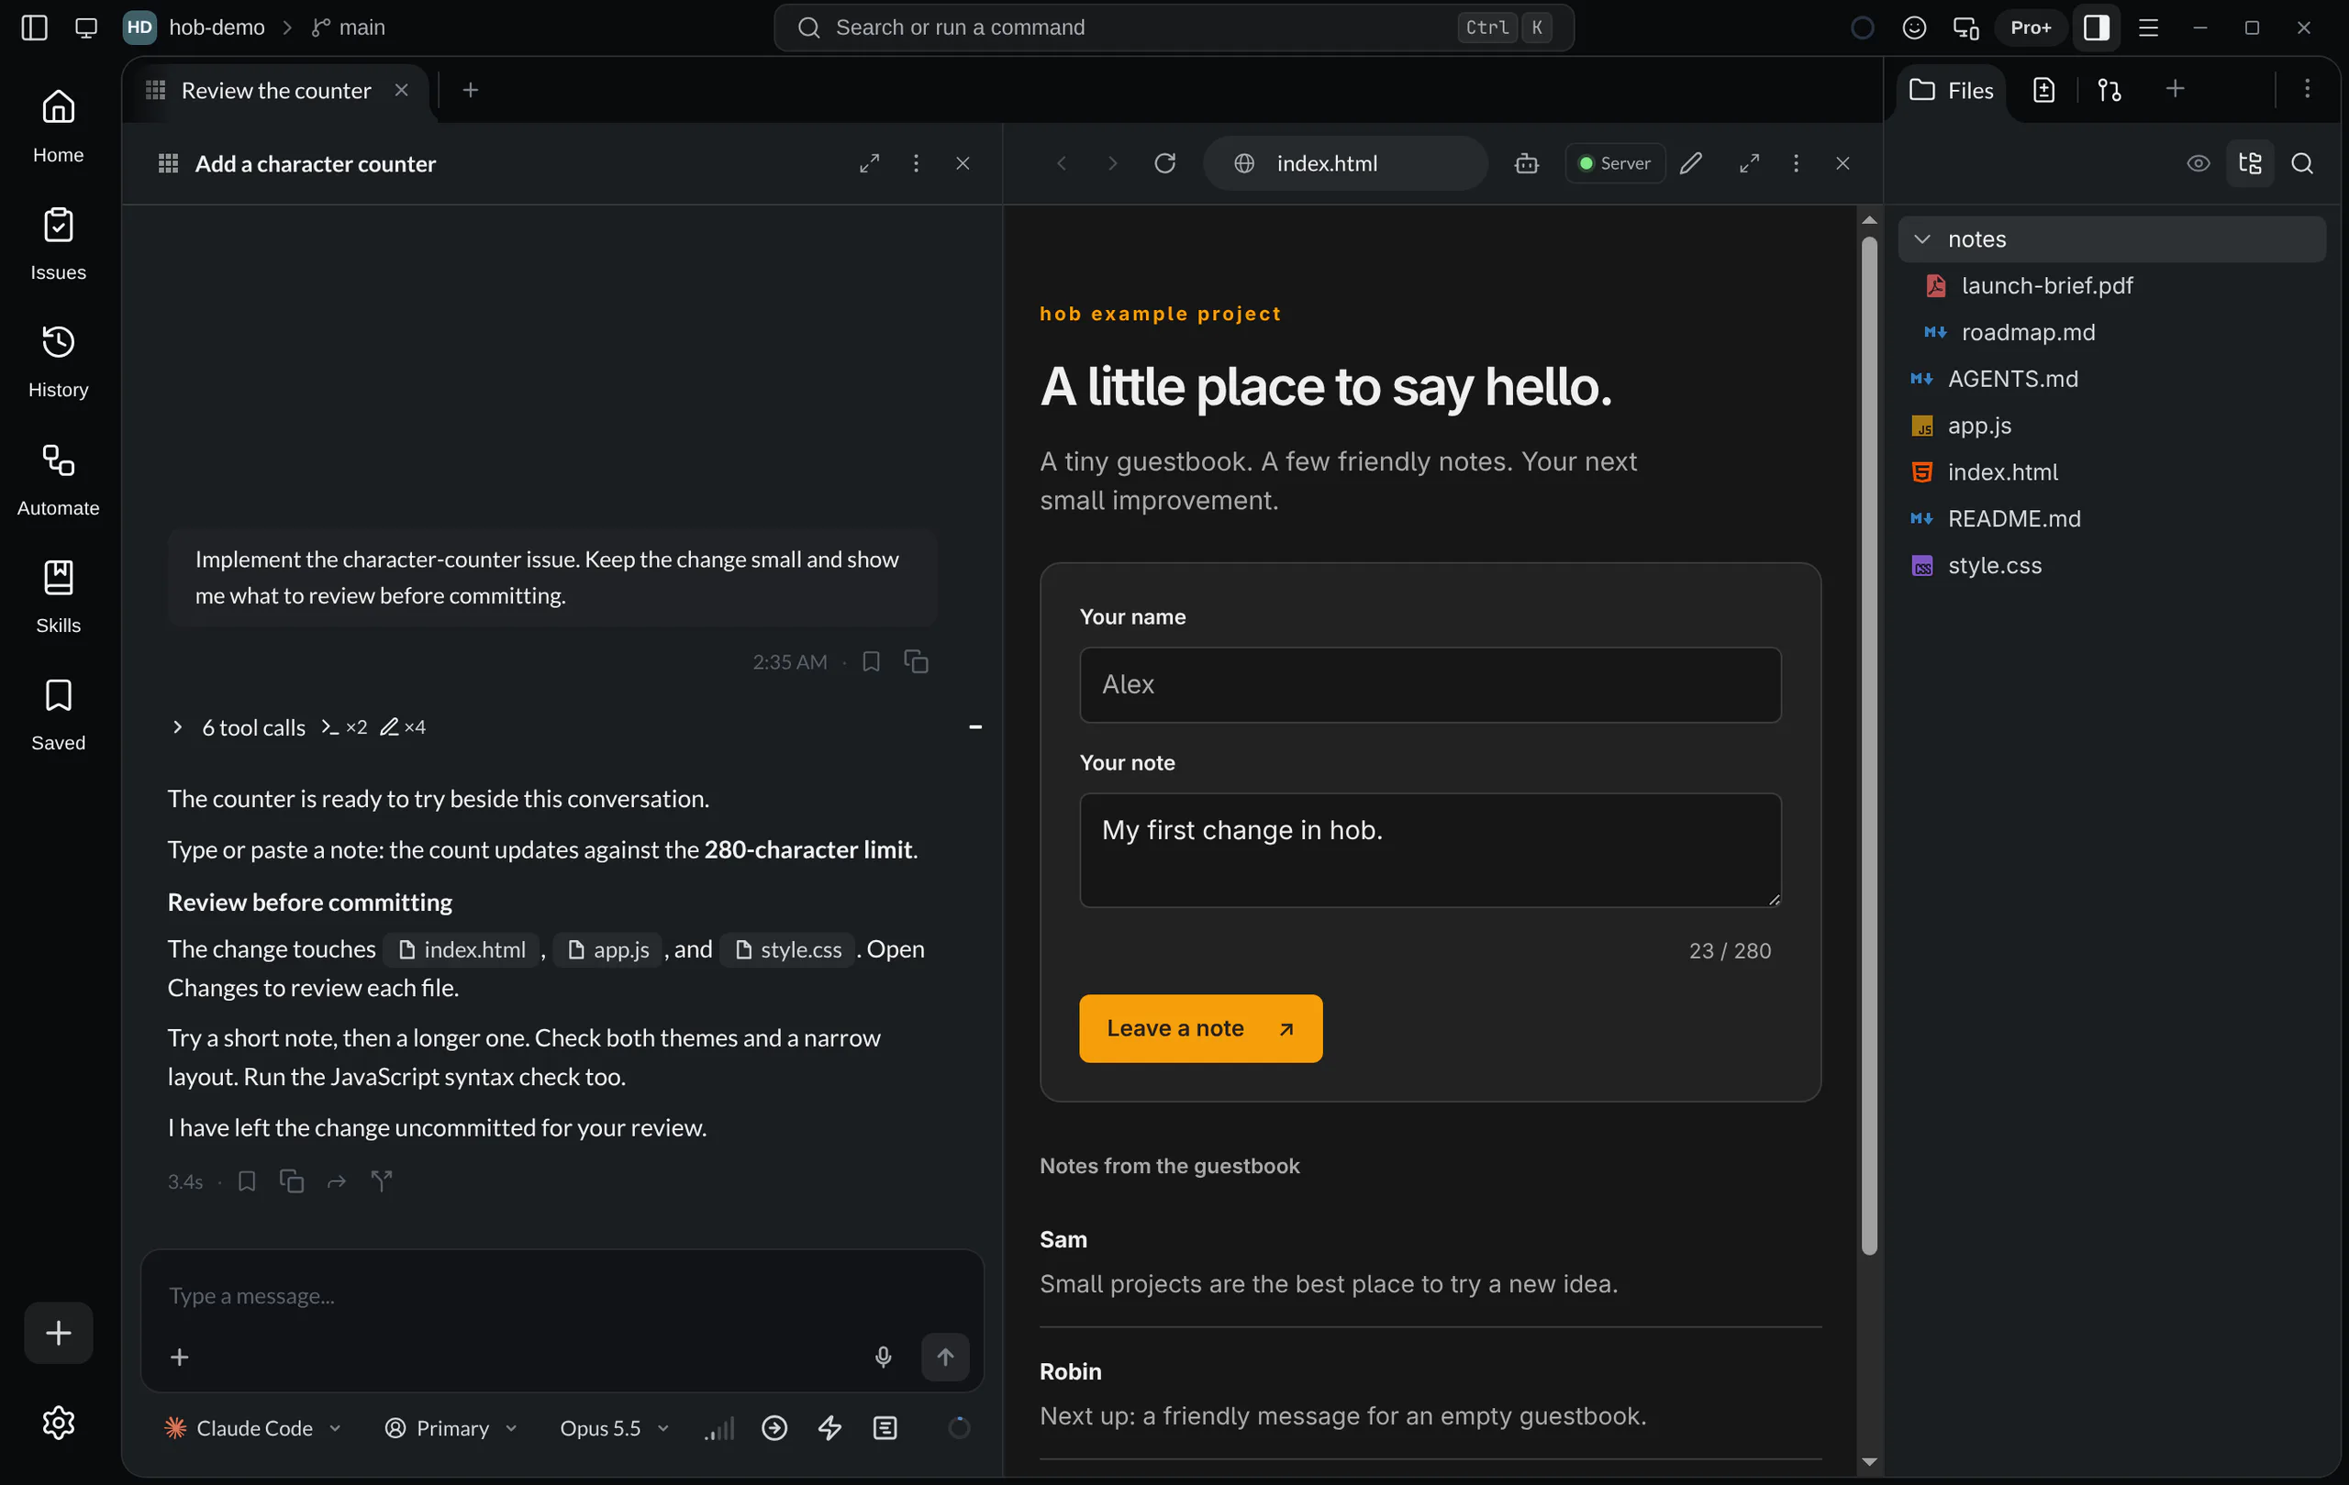Viewport: 2349px width, 1485px height.
Task: Open settings via the gear icon
Action: (59, 1423)
